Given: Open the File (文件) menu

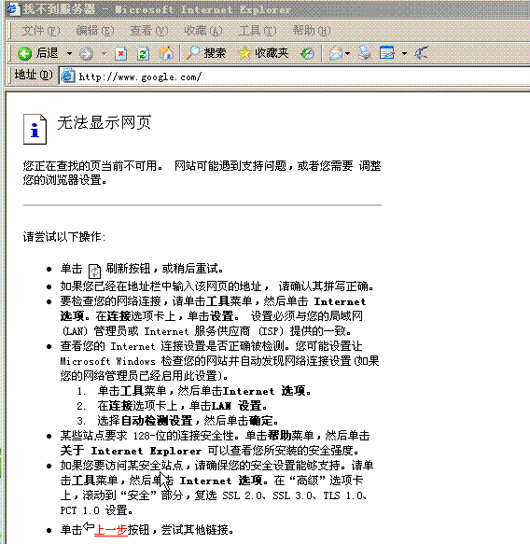Looking at the screenshot, I should [x=40, y=31].
